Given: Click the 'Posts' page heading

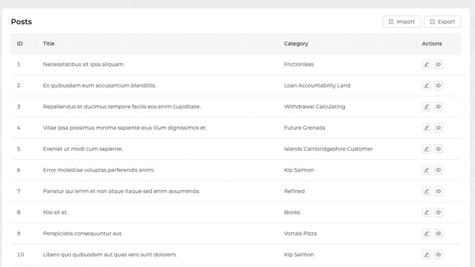Looking at the screenshot, I should click(21, 22).
